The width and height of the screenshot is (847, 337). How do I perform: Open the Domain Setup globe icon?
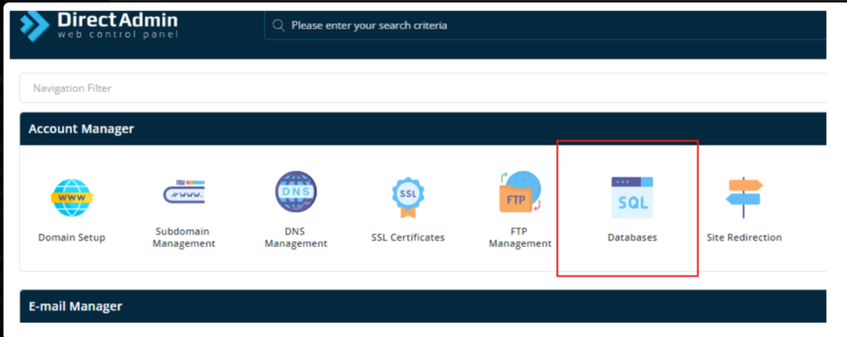tap(71, 197)
